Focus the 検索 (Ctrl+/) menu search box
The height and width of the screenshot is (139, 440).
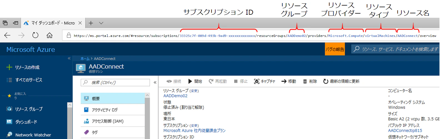(x=115, y=82)
